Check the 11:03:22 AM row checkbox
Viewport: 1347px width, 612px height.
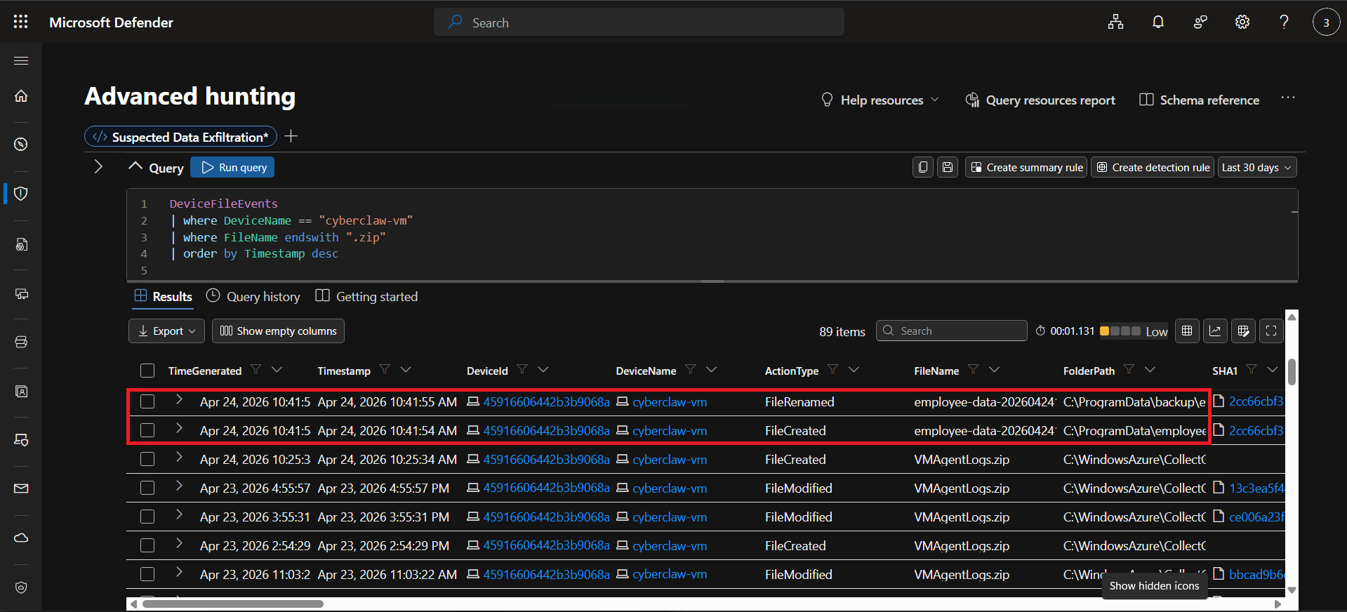147,574
